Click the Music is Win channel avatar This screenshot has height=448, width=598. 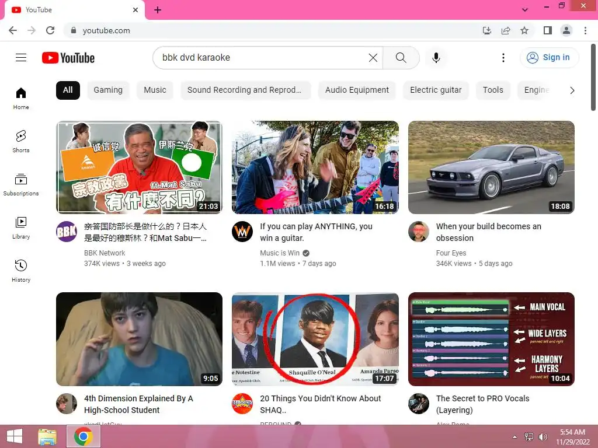click(x=242, y=231)
